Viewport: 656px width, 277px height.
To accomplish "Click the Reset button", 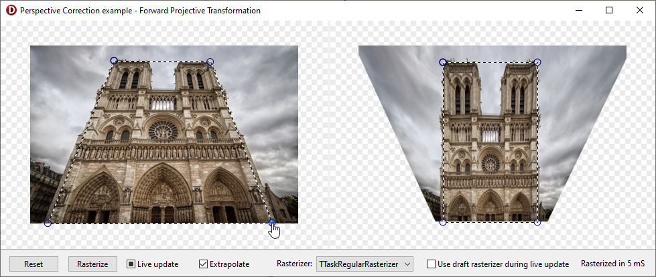I will 34,264.
